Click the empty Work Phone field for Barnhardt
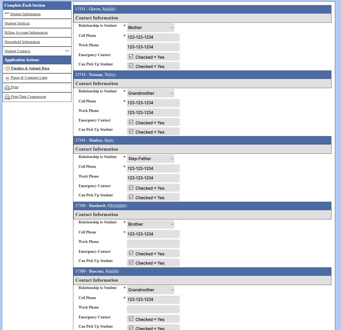341x330 pixels. point(153,244)
